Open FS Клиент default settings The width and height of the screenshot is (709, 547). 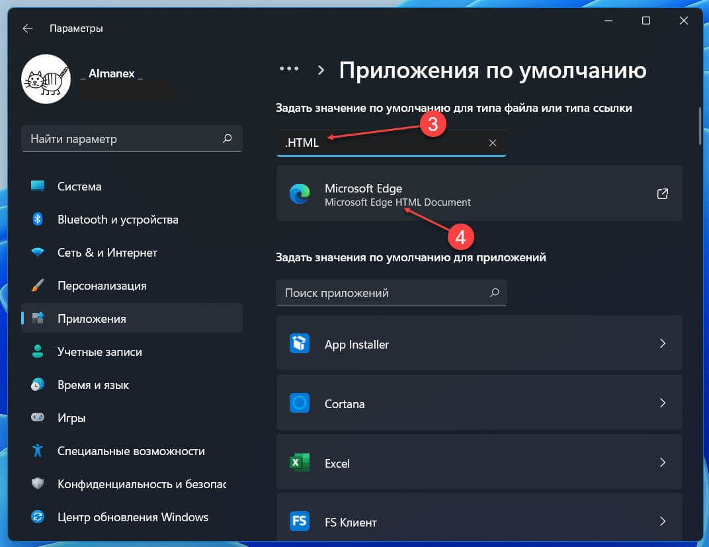pyautogui.click(x=479, y=518)
